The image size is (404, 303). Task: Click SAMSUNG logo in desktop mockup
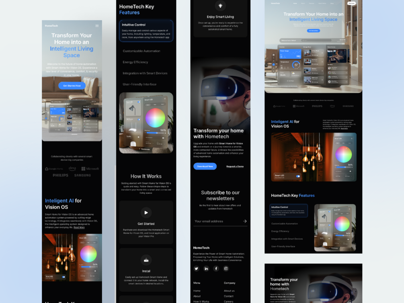pyautogui.click(x=348, y=106)
